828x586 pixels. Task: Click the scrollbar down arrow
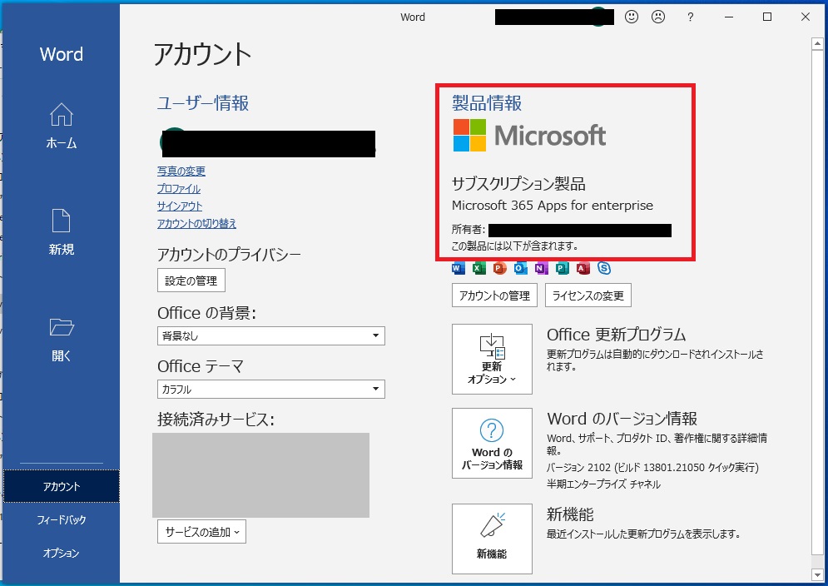[816, 574]
